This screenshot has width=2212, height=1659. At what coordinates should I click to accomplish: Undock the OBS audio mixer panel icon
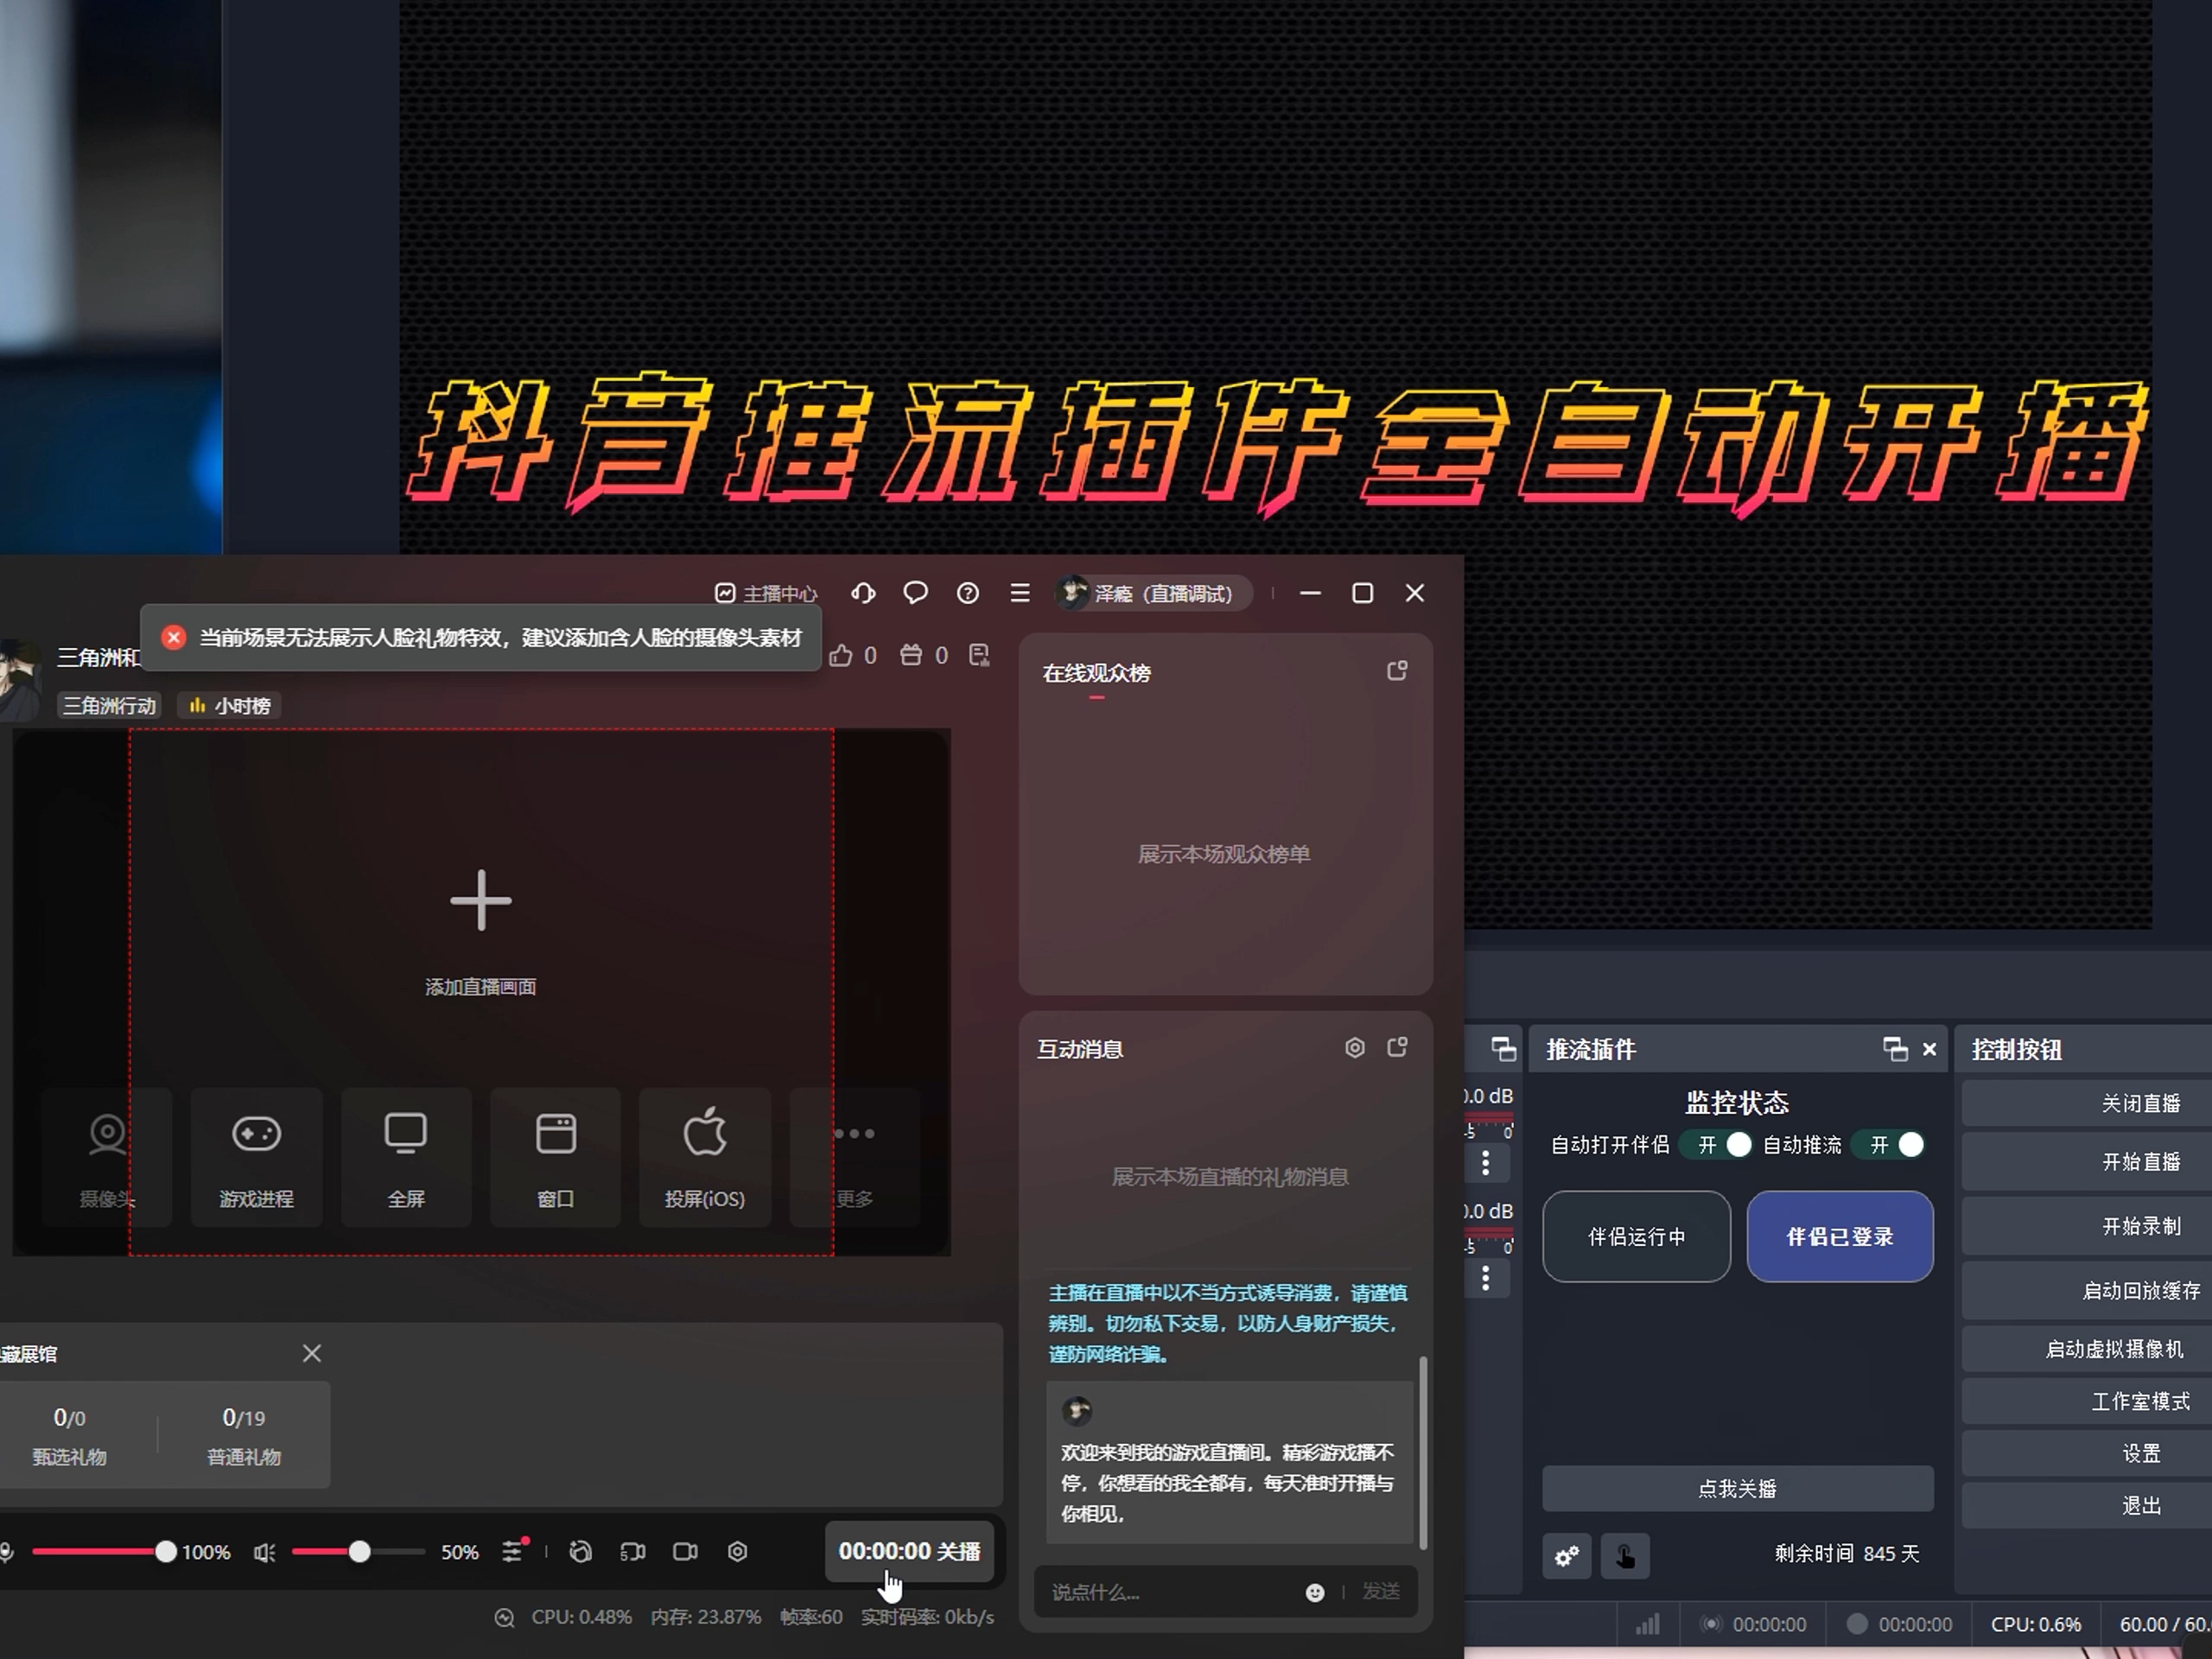tap(1503, 1049)
